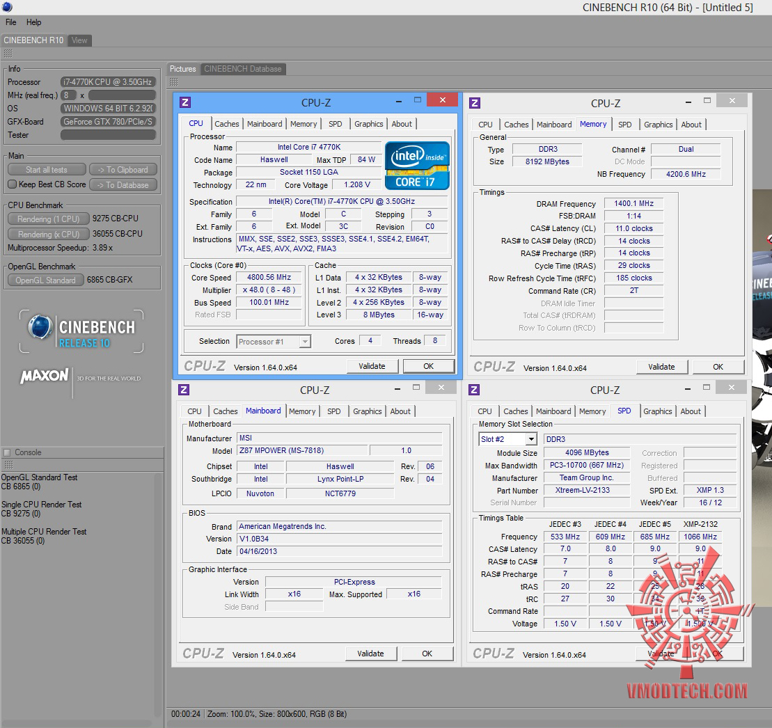Open Graphics tab in CPU window

369,124
